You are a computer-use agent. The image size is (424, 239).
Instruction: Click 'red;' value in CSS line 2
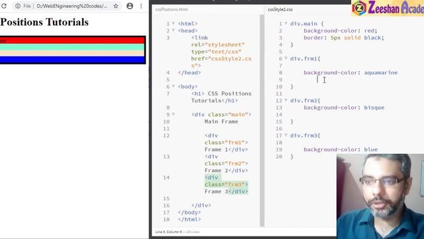pyautogui.click(x=370, y=31)
